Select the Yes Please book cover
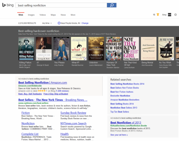Viewport: 179px width, 141px height. point(61,49)
